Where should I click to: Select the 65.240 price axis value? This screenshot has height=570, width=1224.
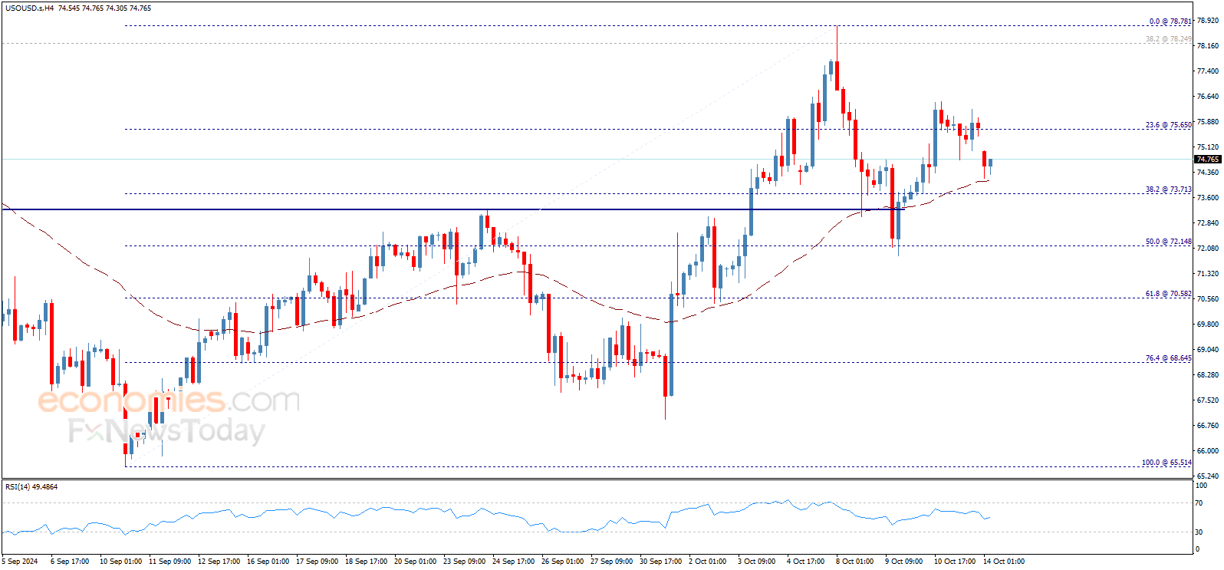coord(1208,476)
